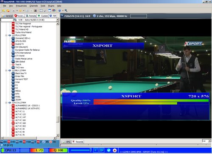Click the blue TV counter icon showing 66
The image size is (212, 154).
pos(2,142)
